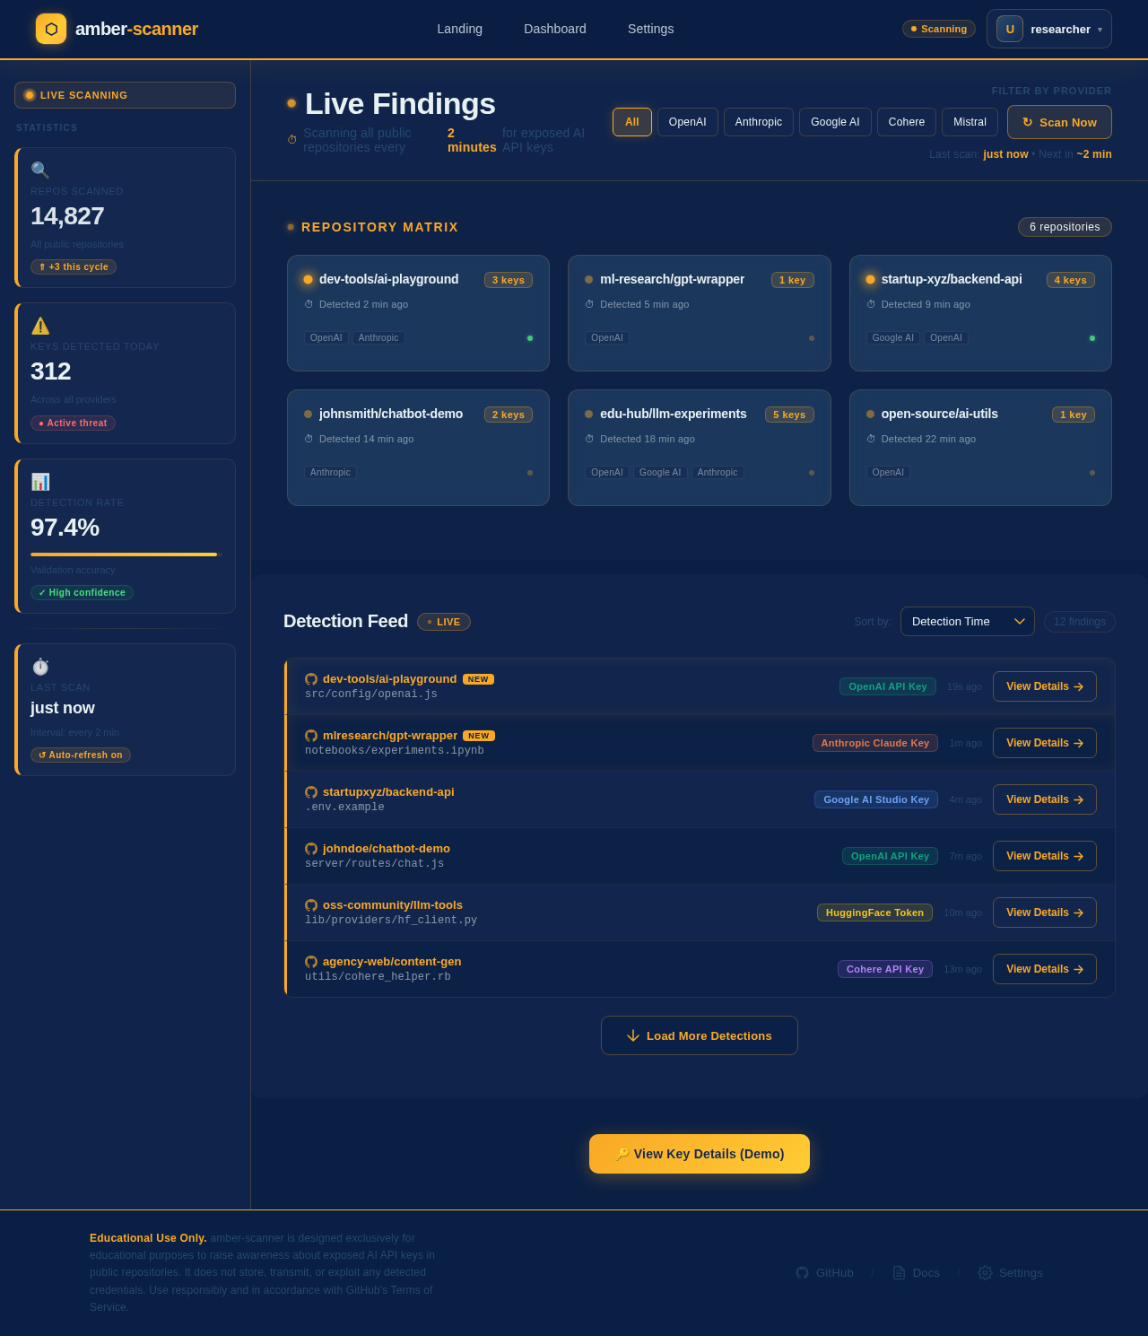This screenshot has width=1148, height=1336.
Task: Click the clock icon in johnsmith/chatbot-demo matrix card
Action: (x=309, y=439)
